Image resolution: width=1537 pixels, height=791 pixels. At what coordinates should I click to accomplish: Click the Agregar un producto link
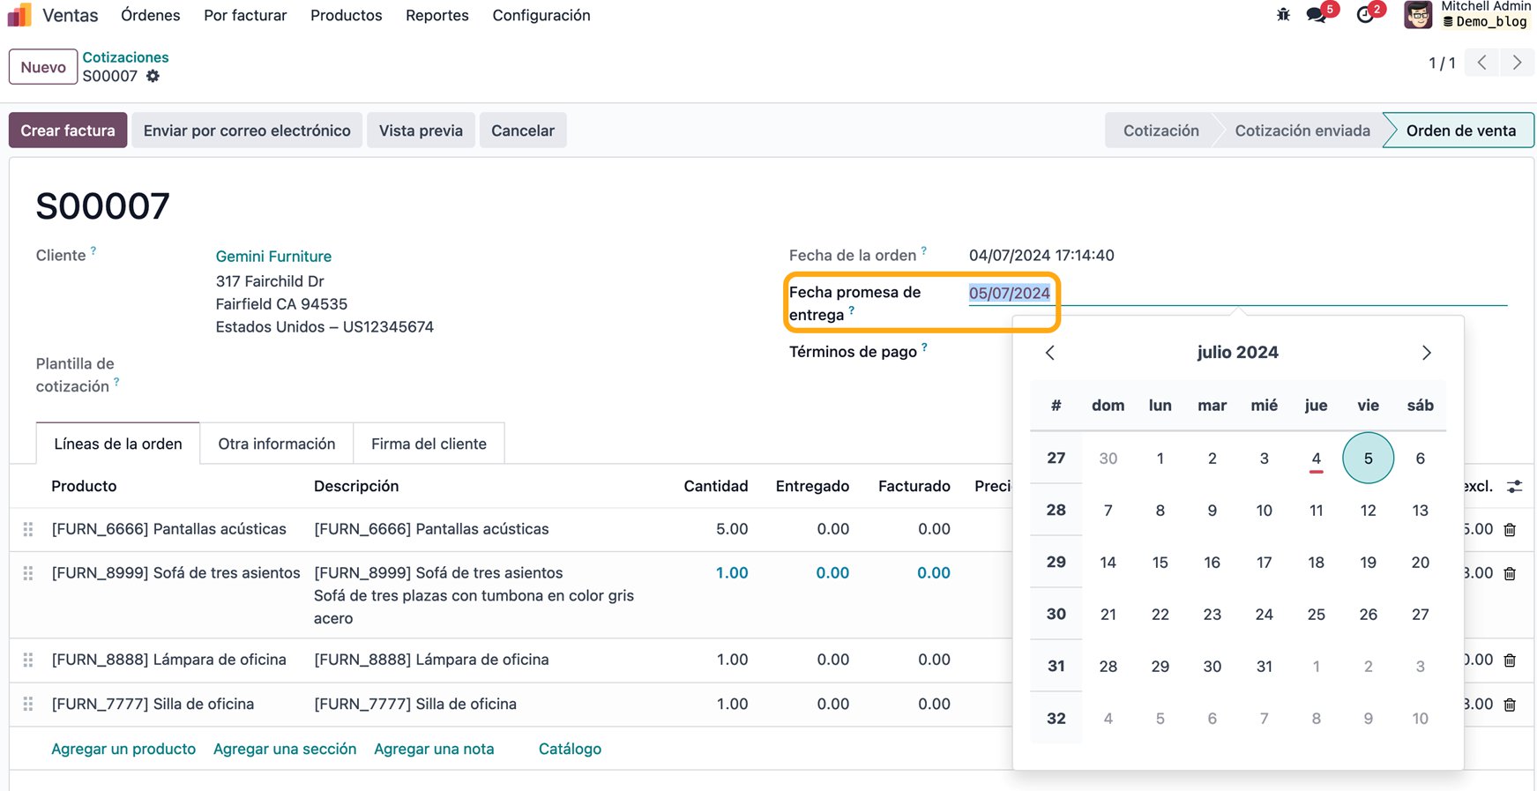pyautogui.click(x=123, y=749)
